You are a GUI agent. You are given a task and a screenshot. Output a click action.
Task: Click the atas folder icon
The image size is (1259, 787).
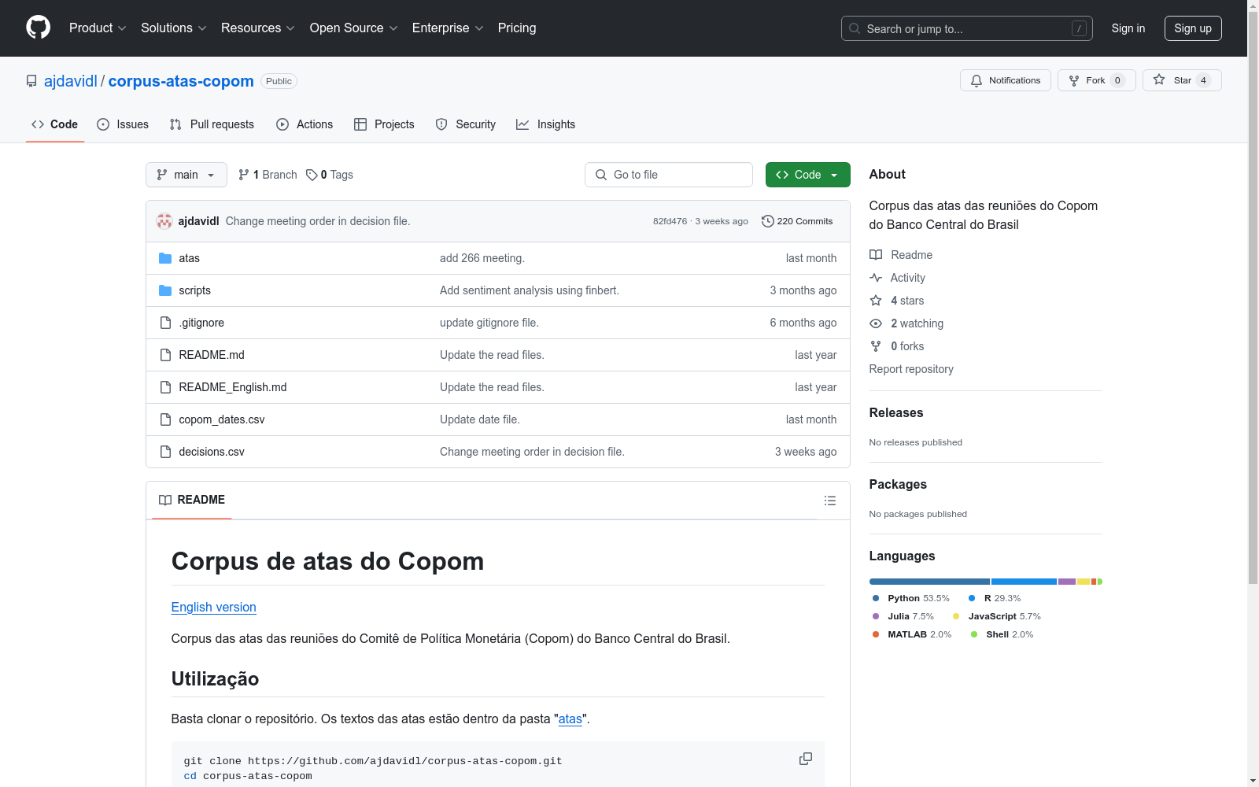[165, 258]
